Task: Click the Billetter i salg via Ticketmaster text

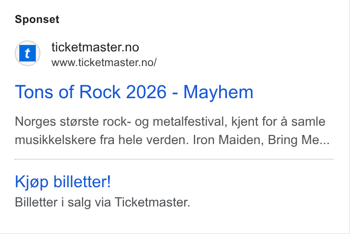Action: tap(102, 202)
